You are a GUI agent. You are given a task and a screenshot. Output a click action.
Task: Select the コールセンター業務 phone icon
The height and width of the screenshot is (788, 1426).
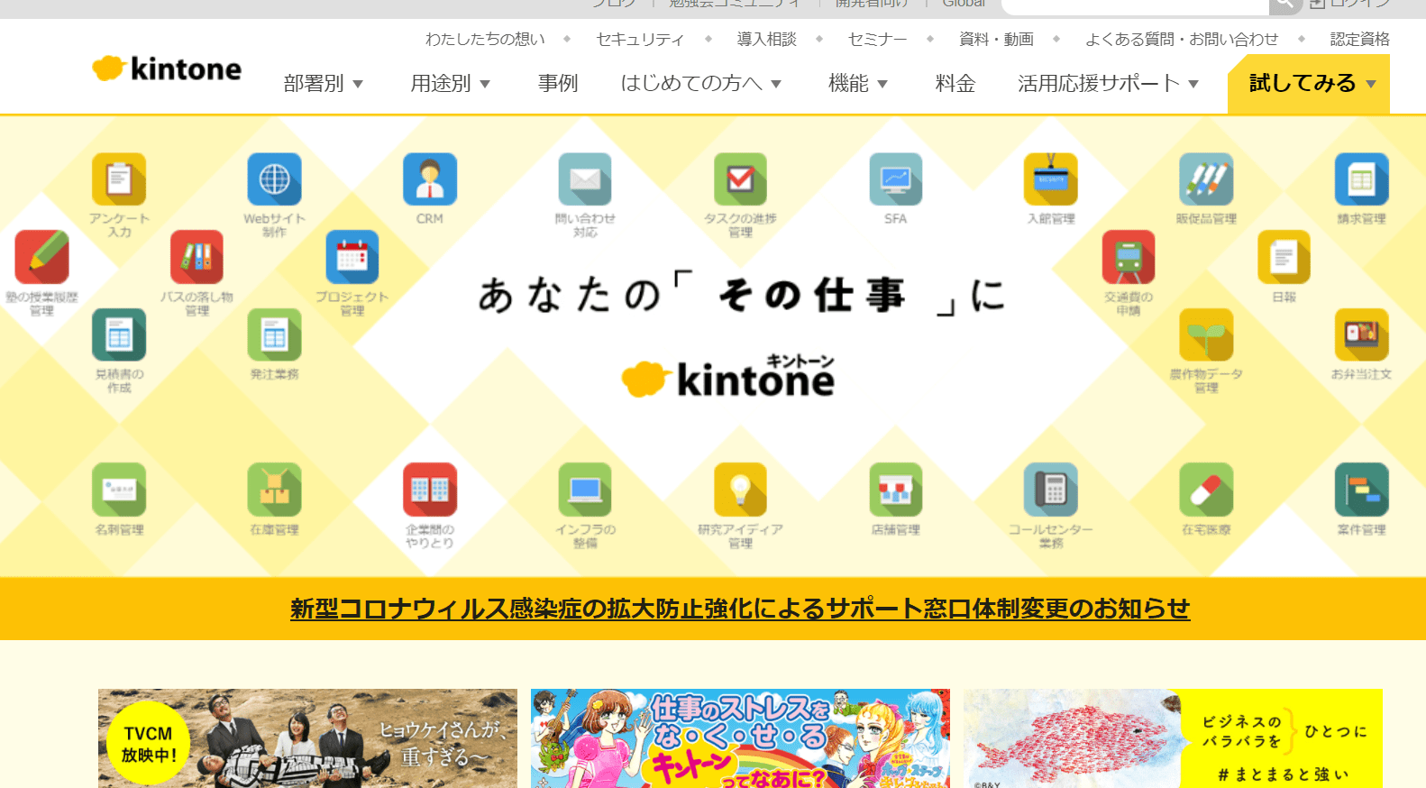click(x=1051, y=490)
